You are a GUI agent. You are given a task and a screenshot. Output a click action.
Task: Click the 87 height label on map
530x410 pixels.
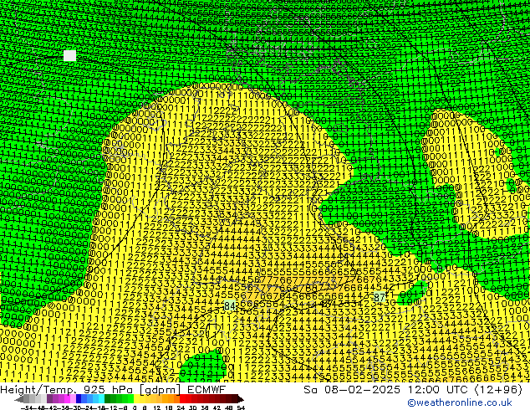point(380,297)
